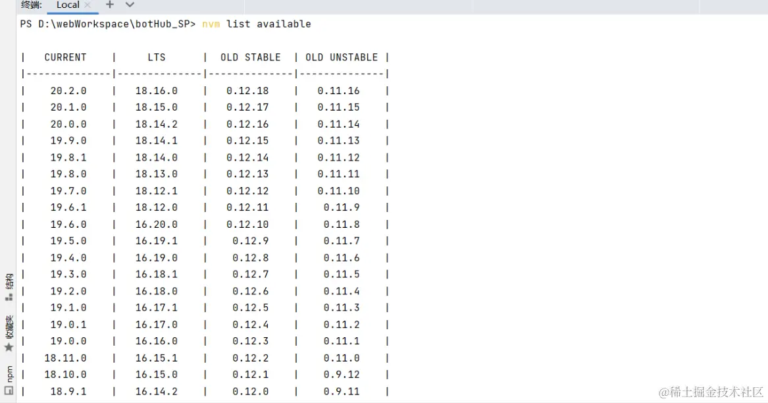768x403 pixels.
Task: Click the CURRENT column header
Action: coord(65,57)
